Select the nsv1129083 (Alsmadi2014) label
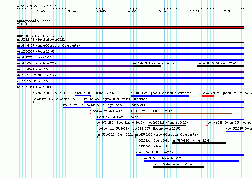 click(x=95, y=93)
